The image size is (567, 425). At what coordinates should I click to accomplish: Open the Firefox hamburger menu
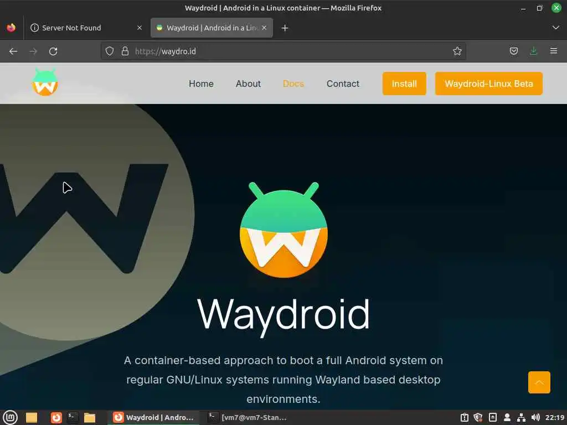coord(554,51)
